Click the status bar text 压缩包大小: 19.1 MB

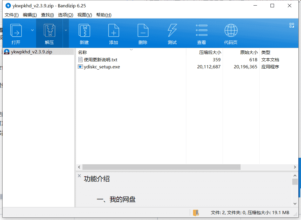pyautogui.click(x=268, y=213)
